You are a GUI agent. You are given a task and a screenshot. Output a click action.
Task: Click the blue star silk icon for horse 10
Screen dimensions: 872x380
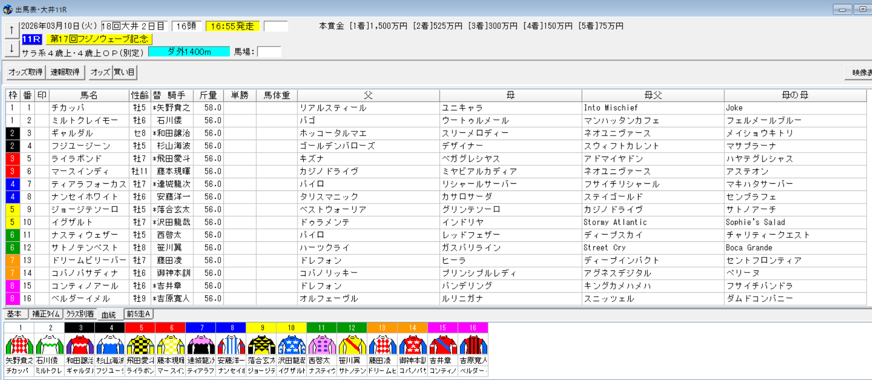292,345
